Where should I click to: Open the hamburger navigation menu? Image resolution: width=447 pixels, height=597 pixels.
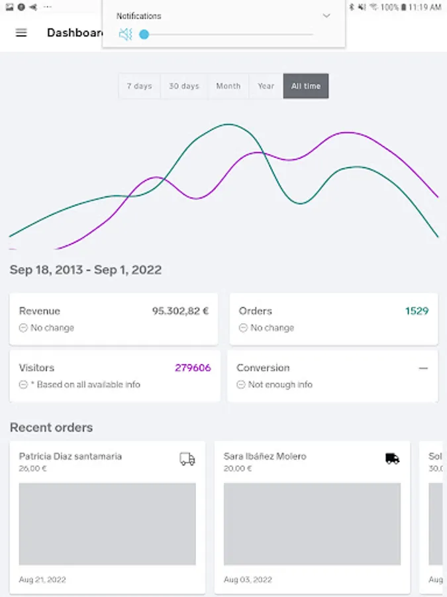point(21,33)
